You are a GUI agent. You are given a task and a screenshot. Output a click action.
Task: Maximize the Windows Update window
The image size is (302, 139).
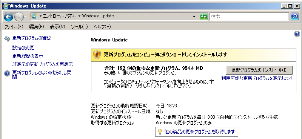tap(290, 6)
